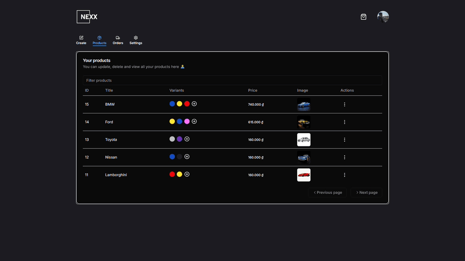Open actions menu for Nissan
This screenshot has height=261, width=465.
[344, 157]
